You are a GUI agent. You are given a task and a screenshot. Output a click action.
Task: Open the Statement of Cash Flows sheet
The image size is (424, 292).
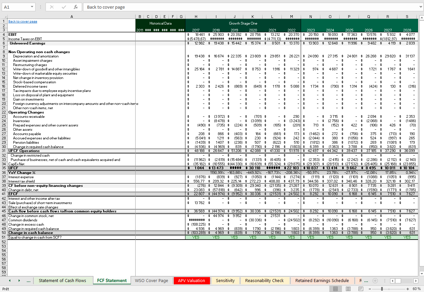click(62, 281)
